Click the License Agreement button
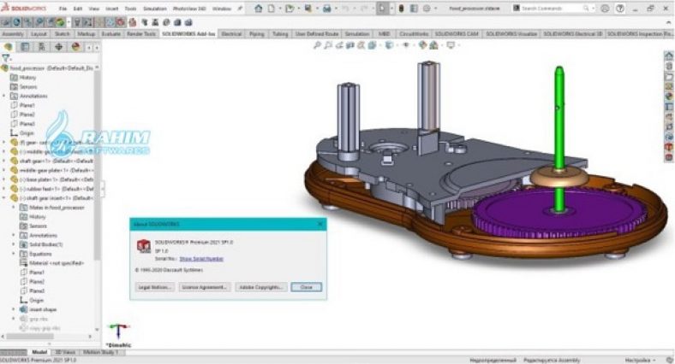 [206, 287]
